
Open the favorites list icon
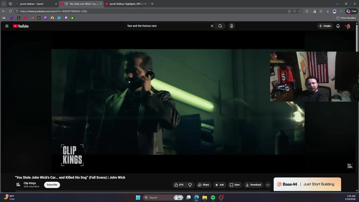(321, 11)
